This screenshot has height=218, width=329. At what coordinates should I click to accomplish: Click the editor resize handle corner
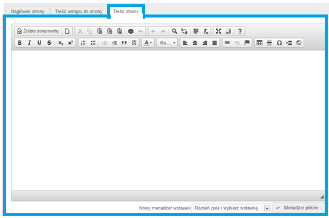(x=322, y=197)
